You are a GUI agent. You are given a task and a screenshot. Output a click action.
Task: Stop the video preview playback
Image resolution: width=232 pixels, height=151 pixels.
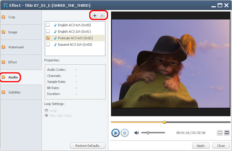pyautogui.click(x=125, y=133)
